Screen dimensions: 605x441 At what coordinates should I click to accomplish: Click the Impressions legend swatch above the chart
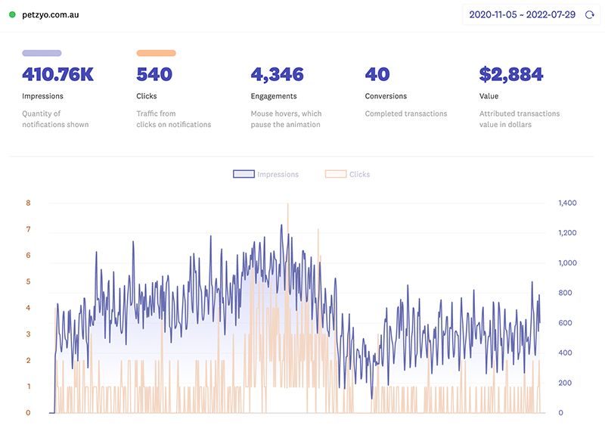[244, 174]
